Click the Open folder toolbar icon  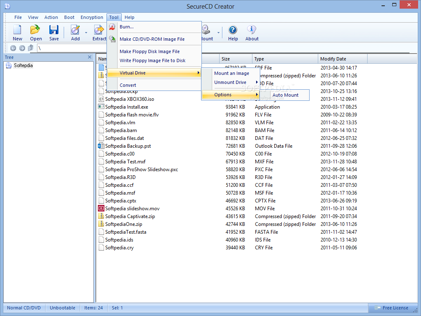pos(35,30)
